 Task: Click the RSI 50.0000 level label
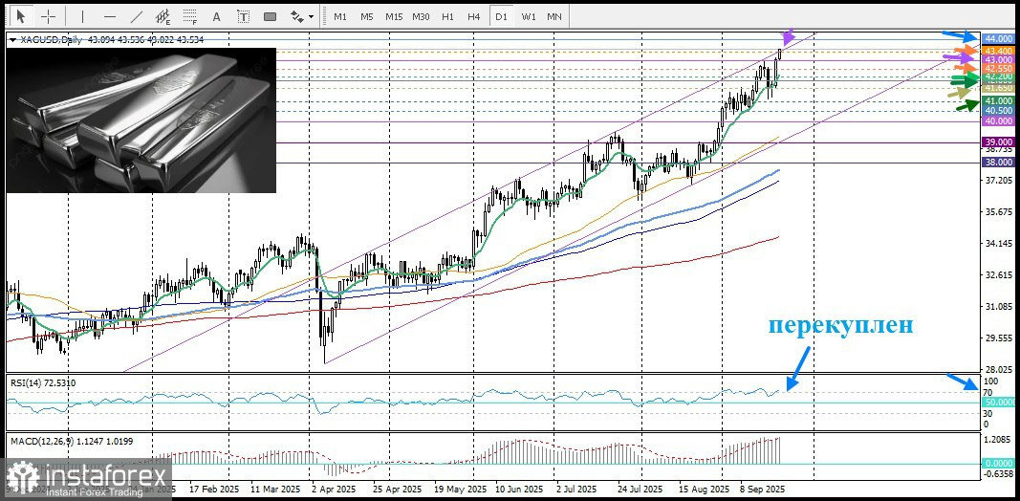(x=998, y=403)
